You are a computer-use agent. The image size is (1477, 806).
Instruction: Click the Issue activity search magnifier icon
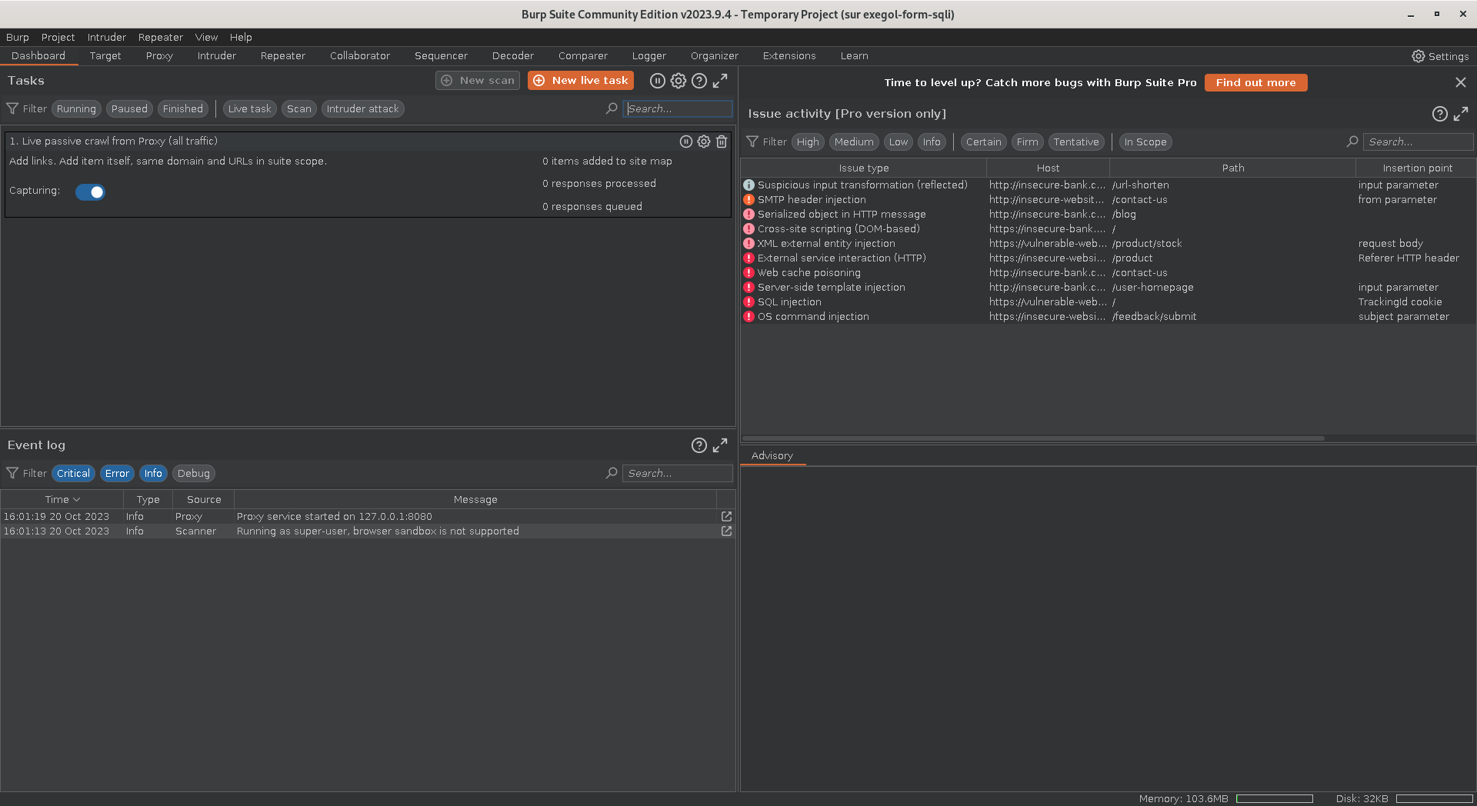tap(1352, 142)
